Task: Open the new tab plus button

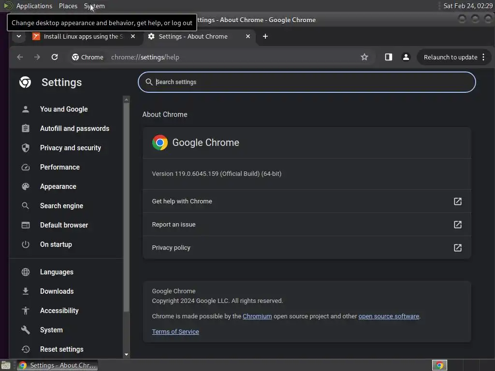Action: tap(265, 36)
